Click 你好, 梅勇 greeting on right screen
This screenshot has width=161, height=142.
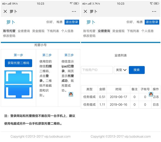134,22
